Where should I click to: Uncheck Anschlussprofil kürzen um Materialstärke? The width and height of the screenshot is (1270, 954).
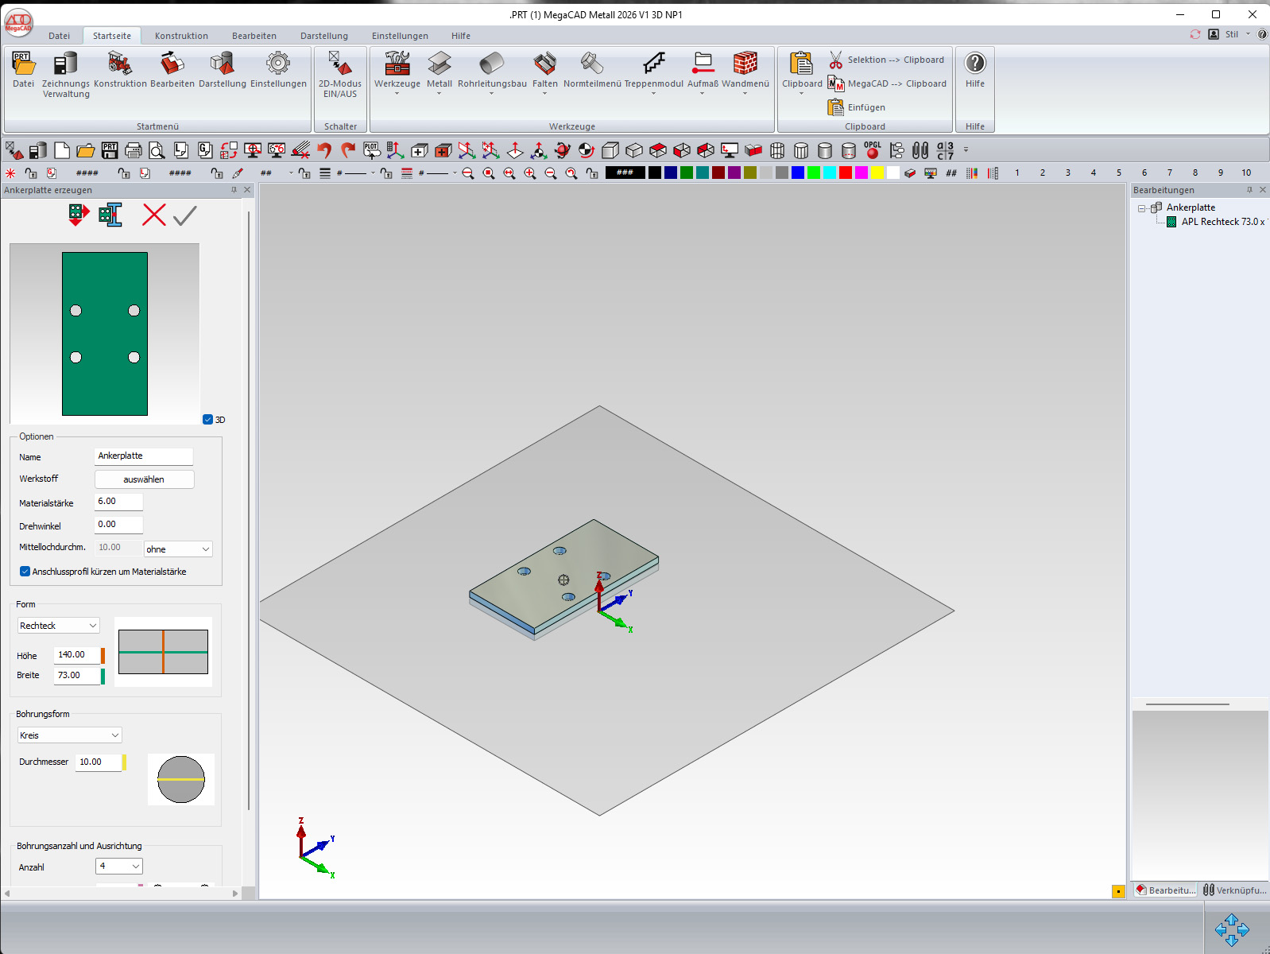25,572
